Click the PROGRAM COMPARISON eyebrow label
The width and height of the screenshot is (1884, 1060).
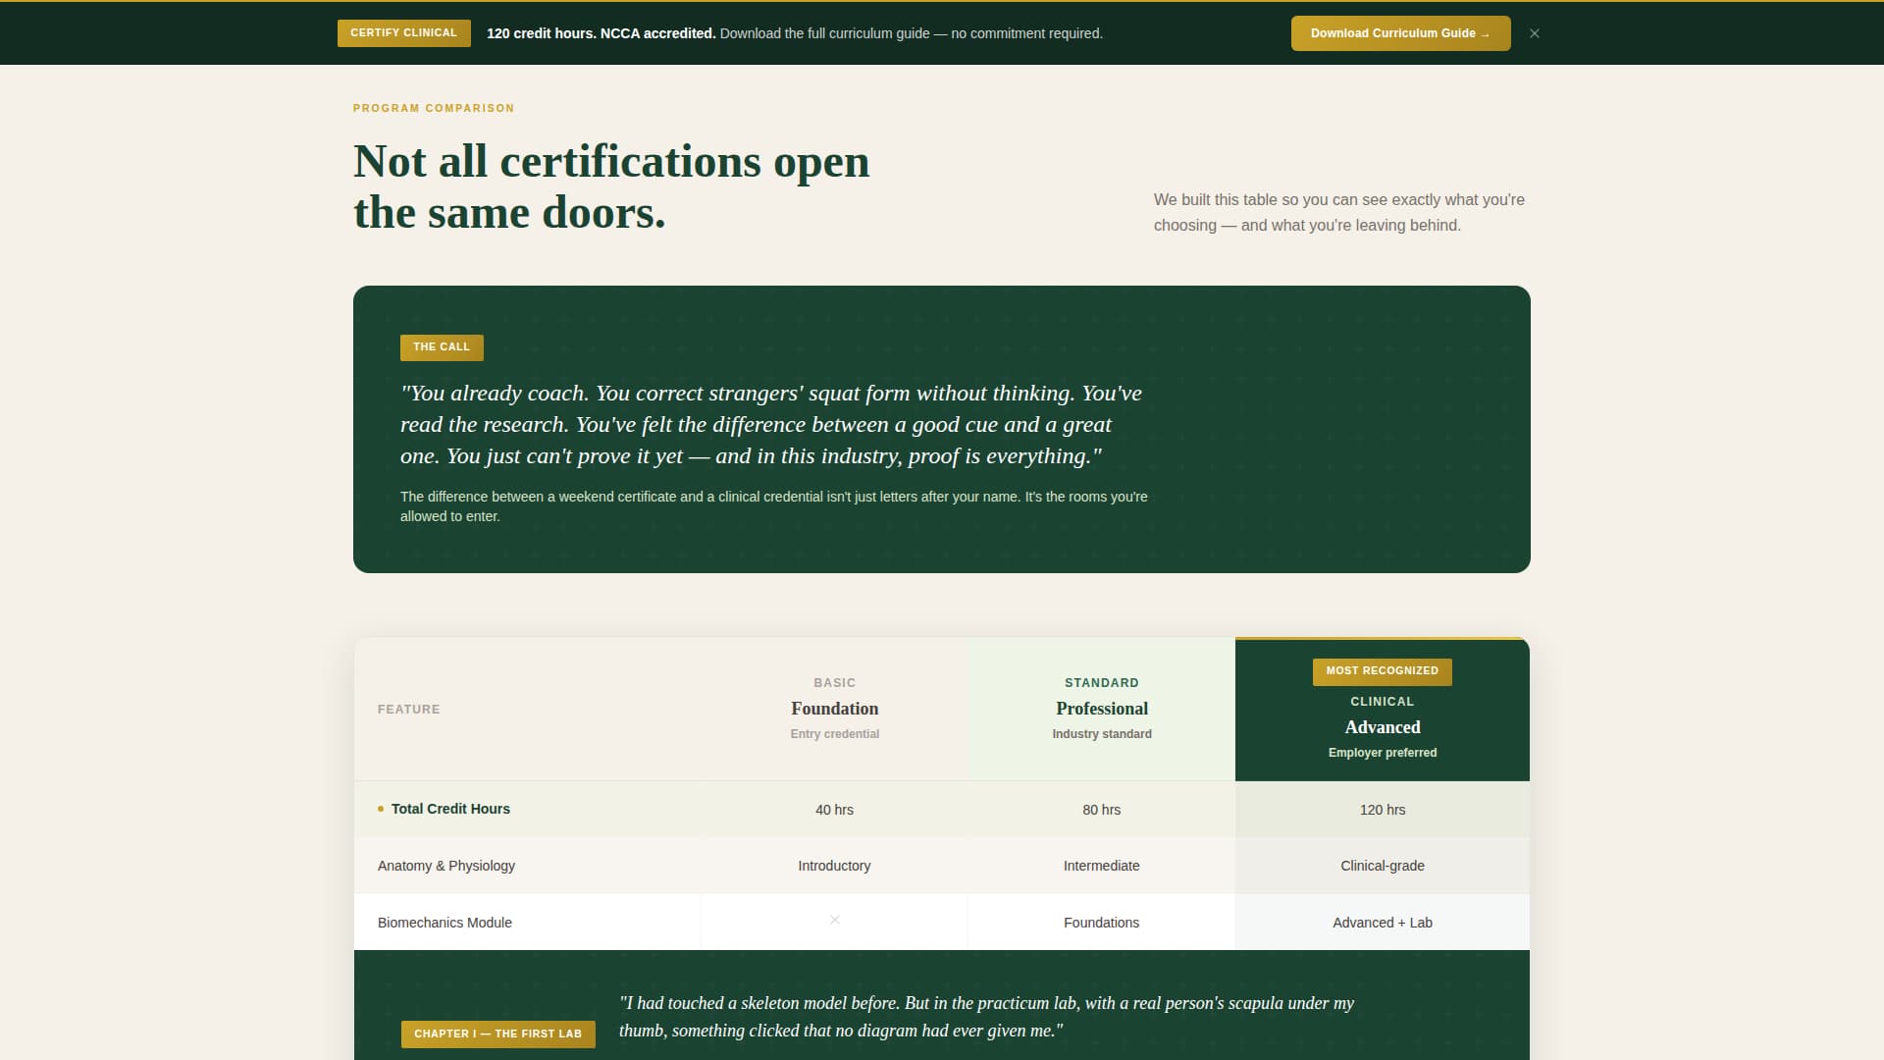[x=434, y=108]
